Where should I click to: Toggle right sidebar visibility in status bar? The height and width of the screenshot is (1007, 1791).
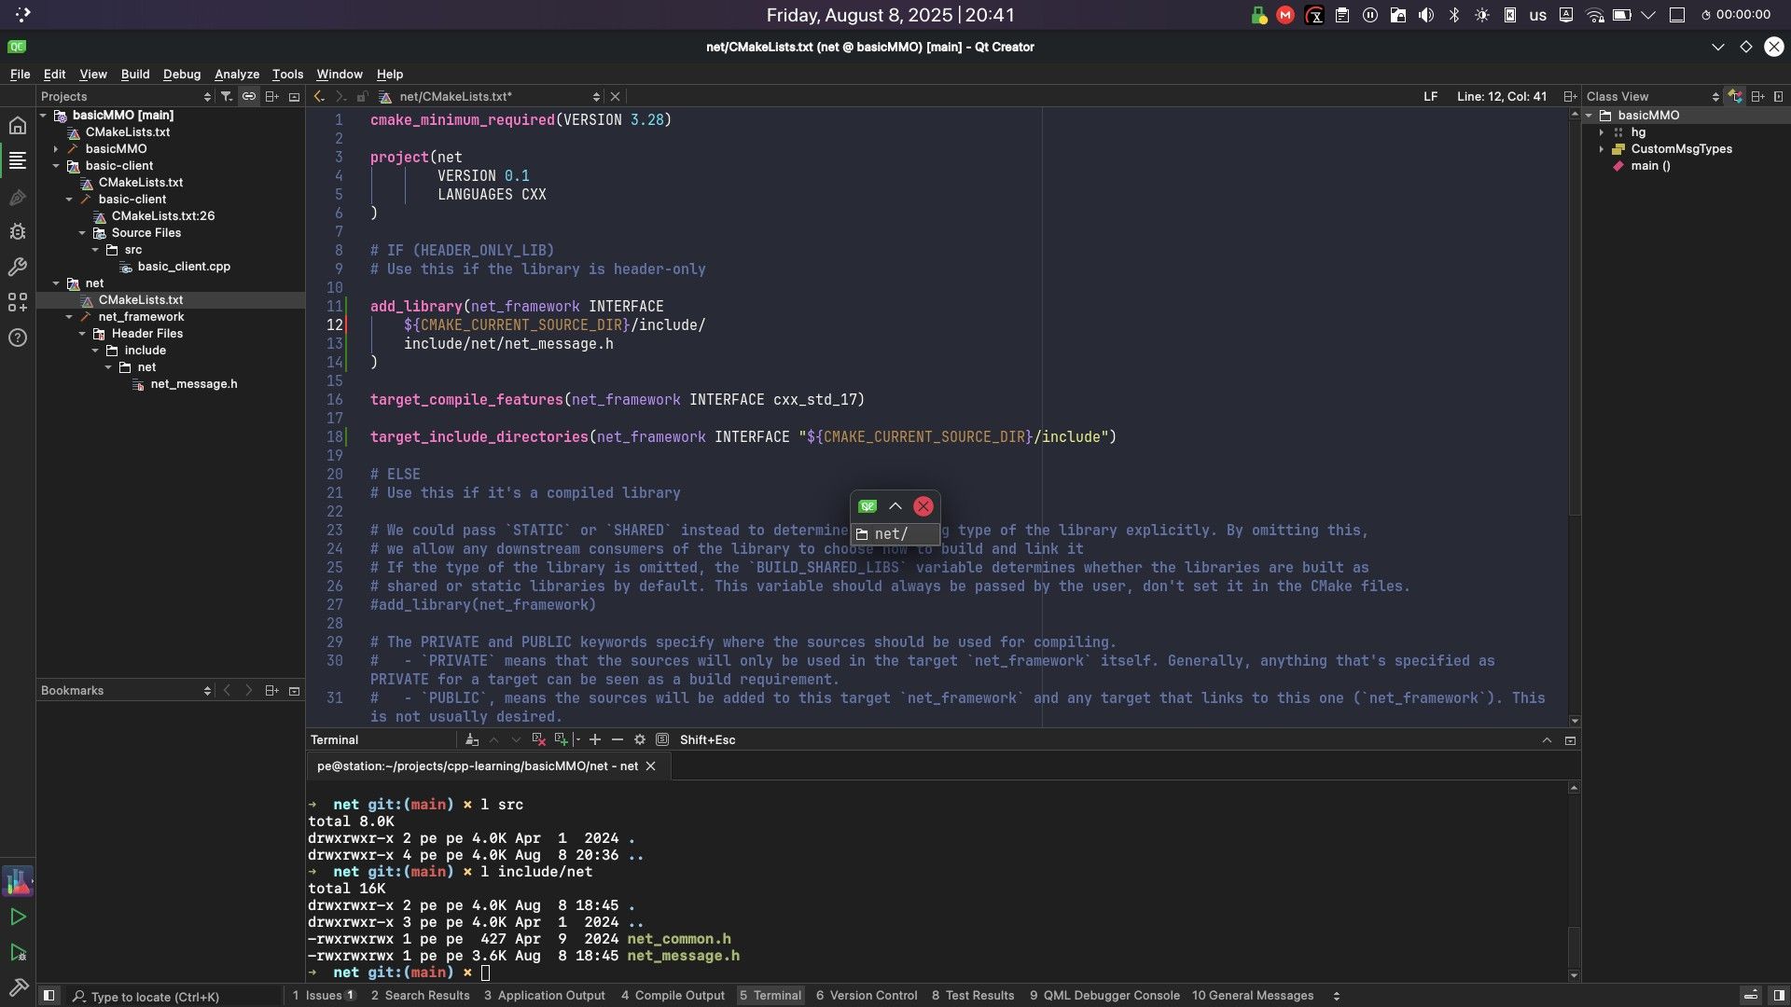[1779, 996]
